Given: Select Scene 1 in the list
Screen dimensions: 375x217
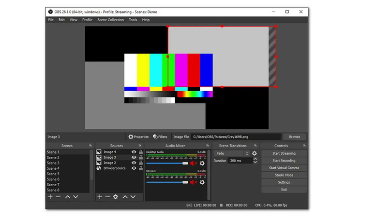Looking at the screenshot, I should tap(68, 152).
